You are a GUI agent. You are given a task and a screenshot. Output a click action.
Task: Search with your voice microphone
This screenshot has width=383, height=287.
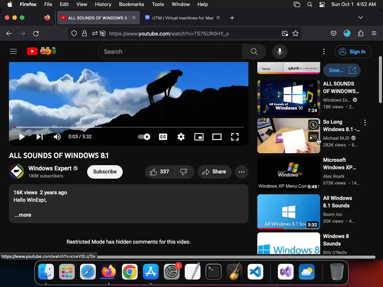[280, 52]
